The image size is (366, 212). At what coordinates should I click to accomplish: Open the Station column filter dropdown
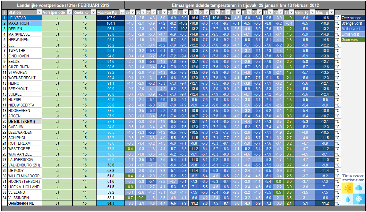click(39, 13)
